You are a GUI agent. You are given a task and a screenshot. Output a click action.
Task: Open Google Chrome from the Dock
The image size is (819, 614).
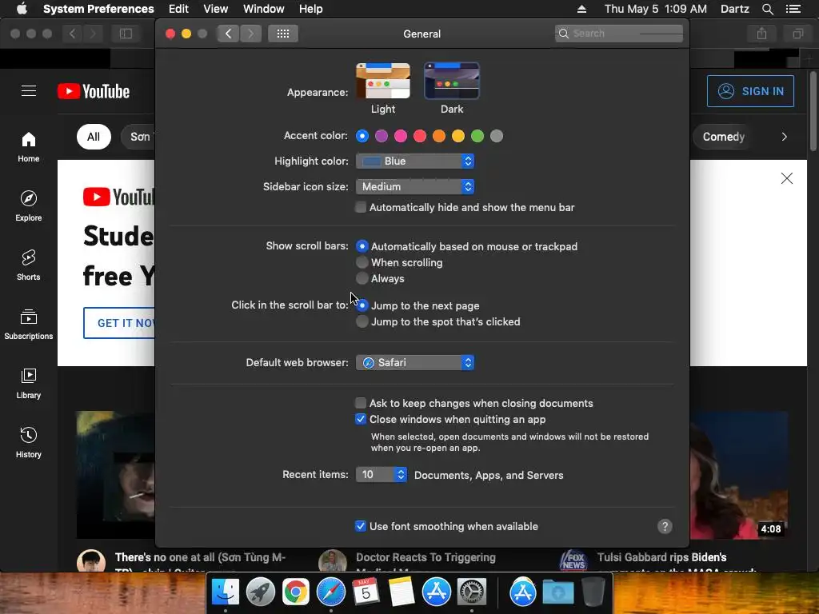pyautogui.click(x=296, y=592)
